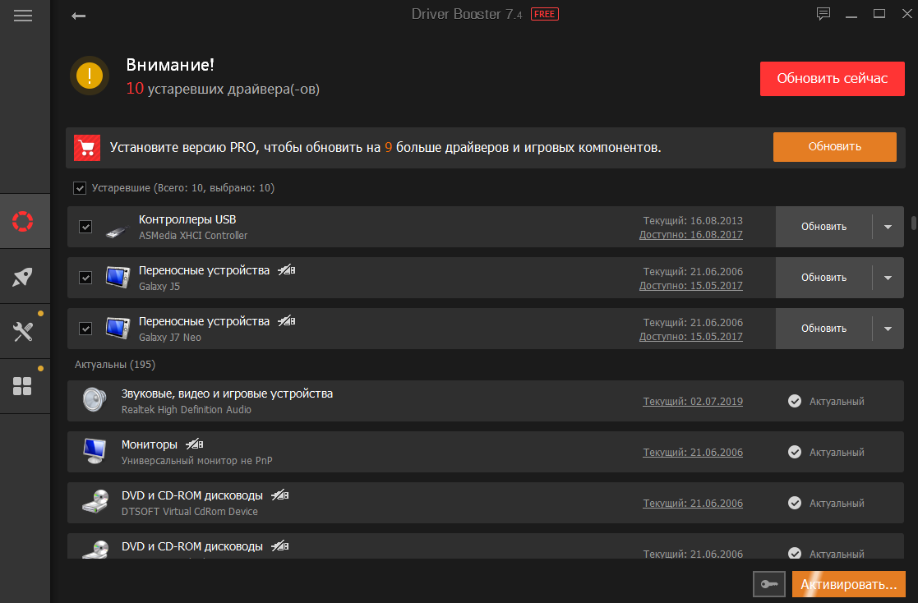Toggle the Устаревшие select-all checkbox
Image resolution: width=918 pixels, height=603 pixels.
click(x=80, y=188)
